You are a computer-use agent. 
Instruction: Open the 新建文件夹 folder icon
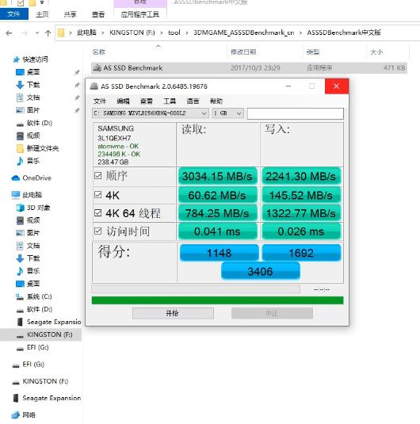[21, 148]
